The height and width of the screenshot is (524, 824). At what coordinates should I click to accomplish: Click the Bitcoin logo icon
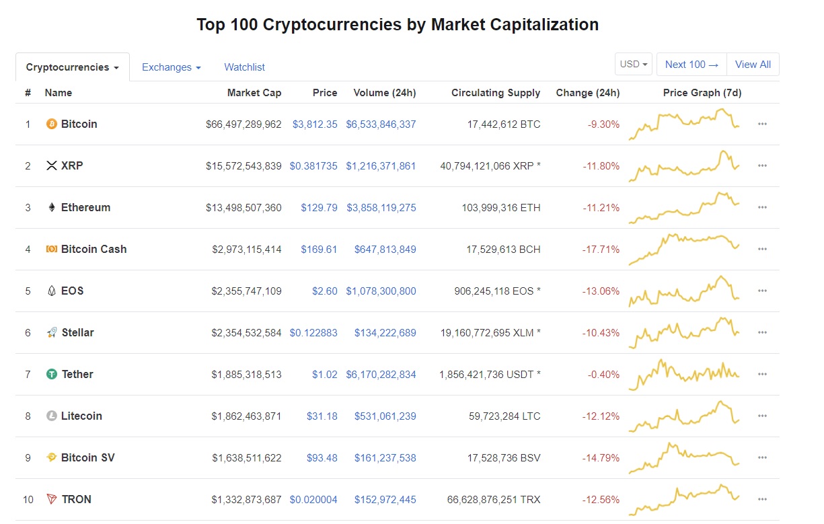[52, 124]
